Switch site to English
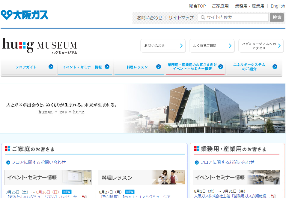The width and height of the screenshot is (286, 198). pyautogui.click(x=278, y=6)
